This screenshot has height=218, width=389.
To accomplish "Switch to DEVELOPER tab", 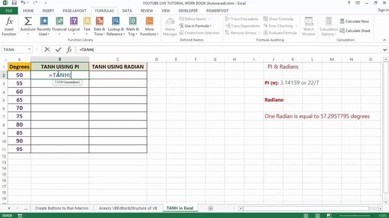I will (188, 11).
